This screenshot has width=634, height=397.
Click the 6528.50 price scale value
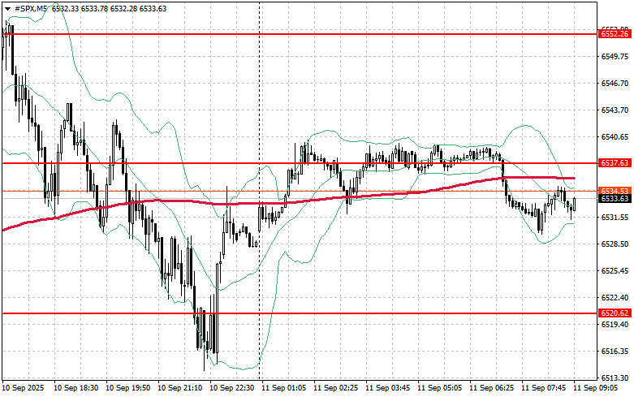615,244
